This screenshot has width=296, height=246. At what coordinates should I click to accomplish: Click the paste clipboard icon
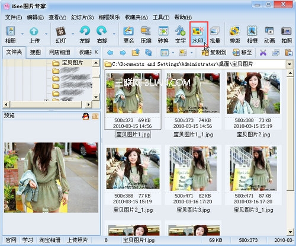pyautogui.click(x=288, y=53)
